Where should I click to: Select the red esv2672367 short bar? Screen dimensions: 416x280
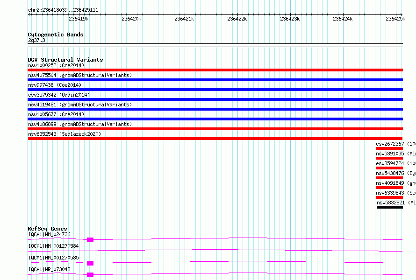389,148
